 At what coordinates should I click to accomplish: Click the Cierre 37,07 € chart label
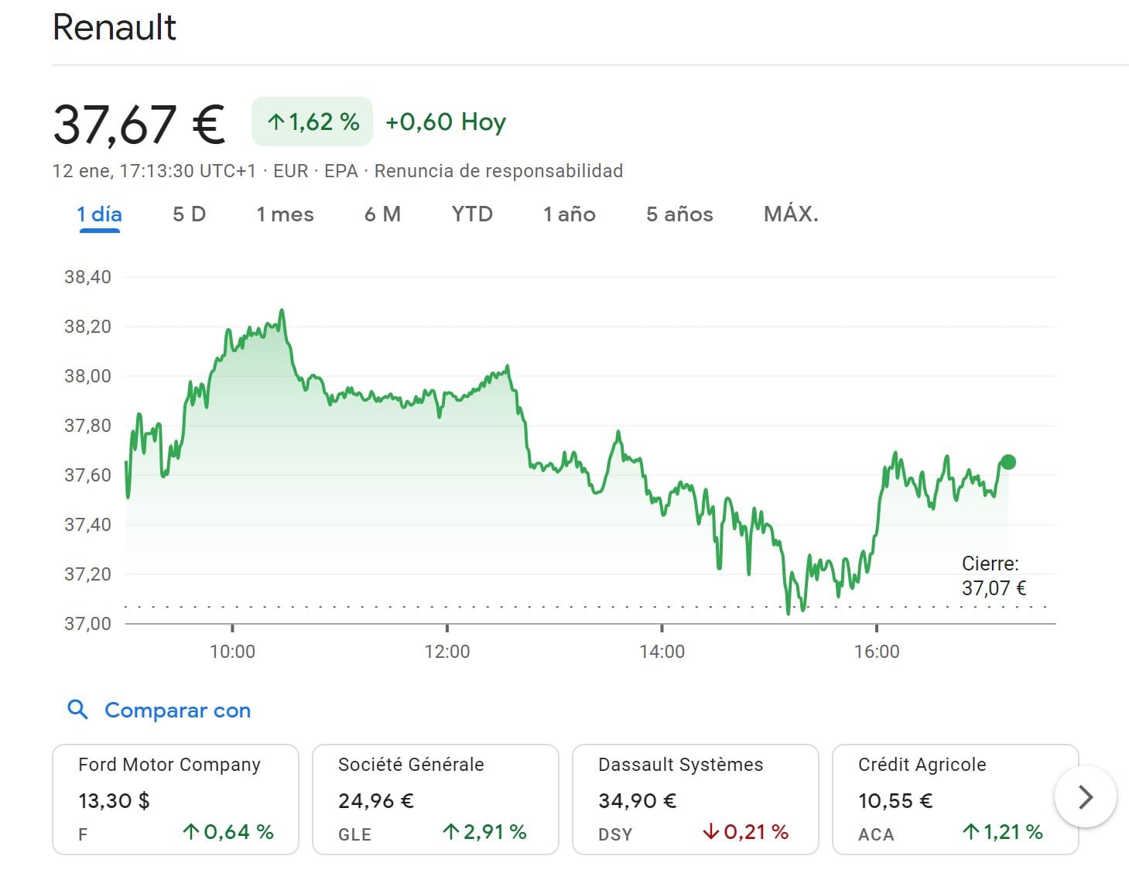click(993, 576)
